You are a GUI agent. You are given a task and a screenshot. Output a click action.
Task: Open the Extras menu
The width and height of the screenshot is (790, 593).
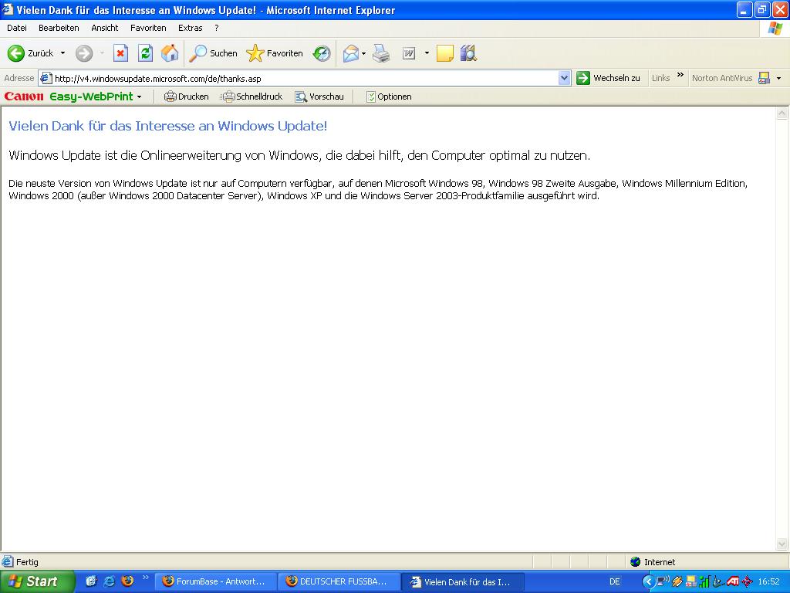pos(190,28)
